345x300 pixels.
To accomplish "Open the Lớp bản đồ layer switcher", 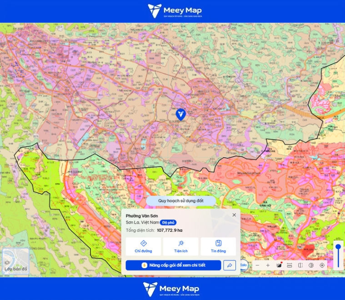I will pyautogui.click(x=15, y=261).
